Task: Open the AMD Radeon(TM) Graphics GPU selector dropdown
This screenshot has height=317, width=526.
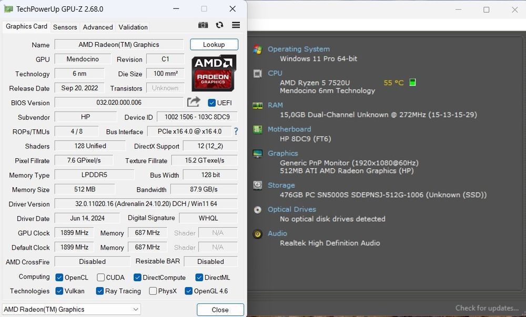Action: coord(72,309)
